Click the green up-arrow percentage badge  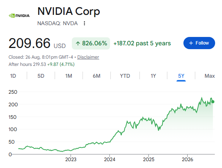pos(91,43)
